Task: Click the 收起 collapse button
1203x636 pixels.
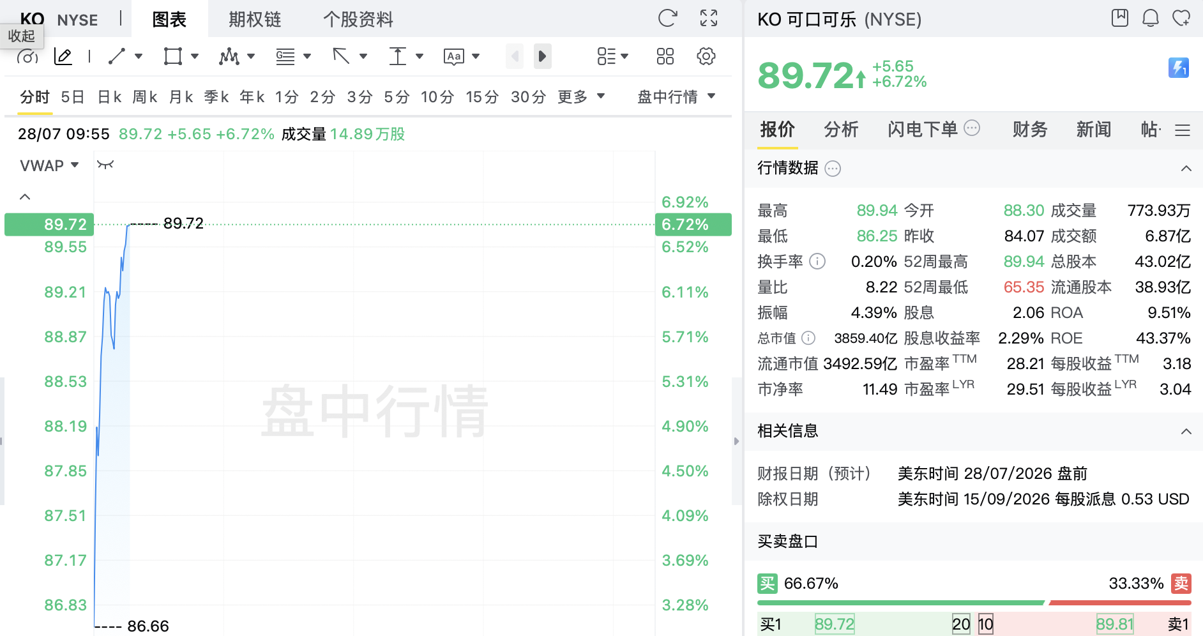Action: point(22,36)
